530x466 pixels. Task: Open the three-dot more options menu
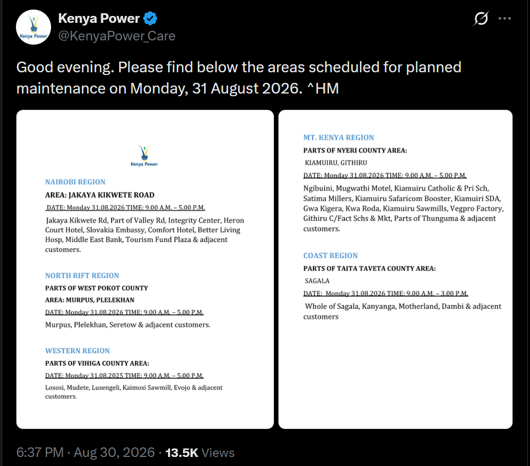pos(504,18)
